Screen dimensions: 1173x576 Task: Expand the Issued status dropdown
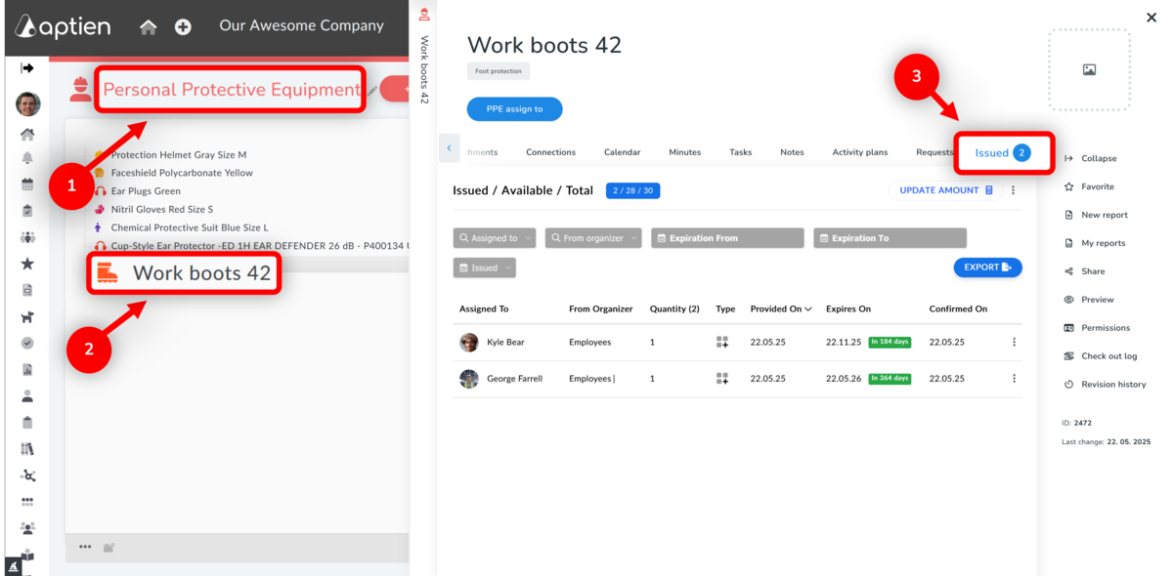[x=485, y=267]
